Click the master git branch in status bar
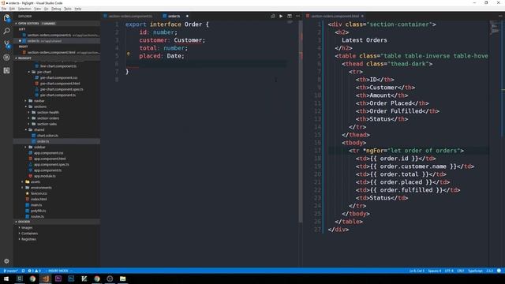This screenshot has height=284, width=505. click(10, 271)
